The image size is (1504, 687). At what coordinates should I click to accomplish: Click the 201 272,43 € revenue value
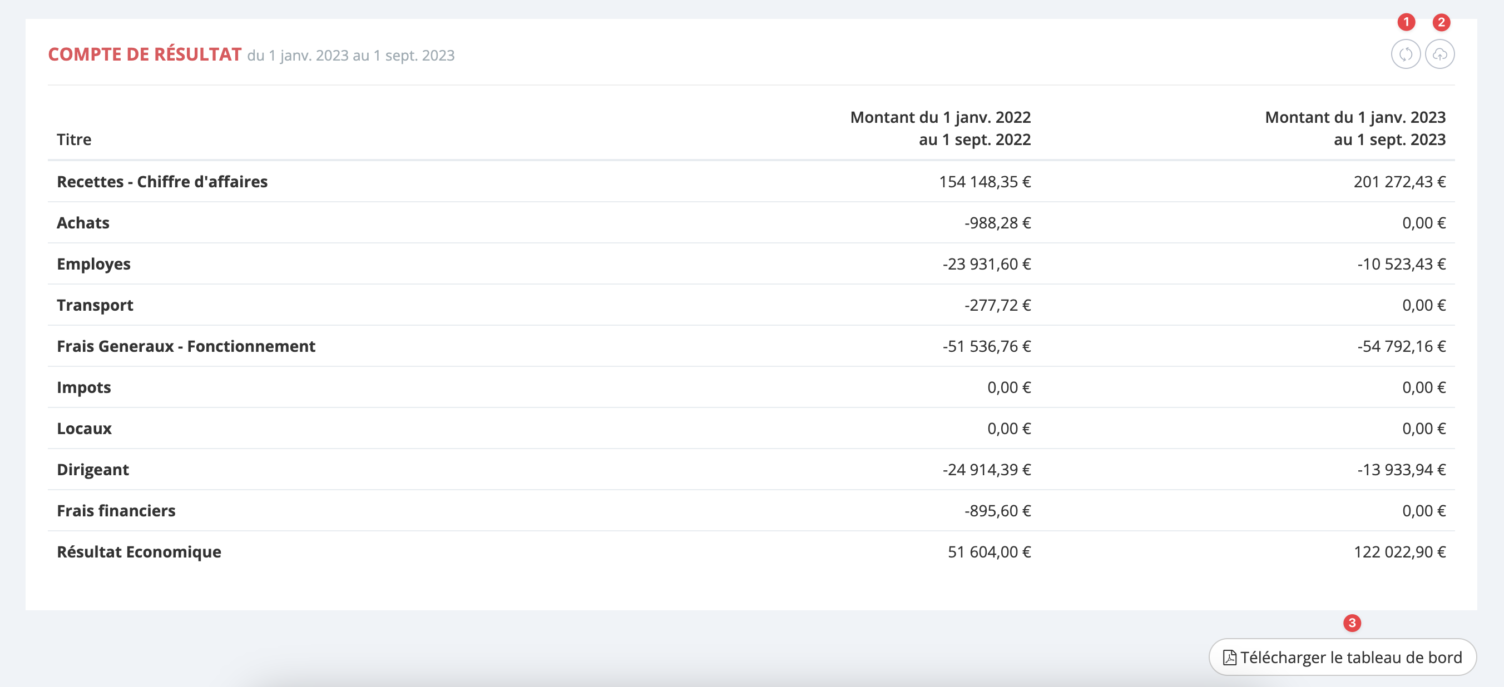click(x=1399, y=182)
